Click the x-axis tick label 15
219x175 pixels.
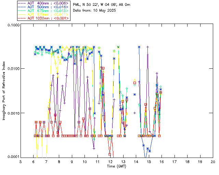coord(149,162)
